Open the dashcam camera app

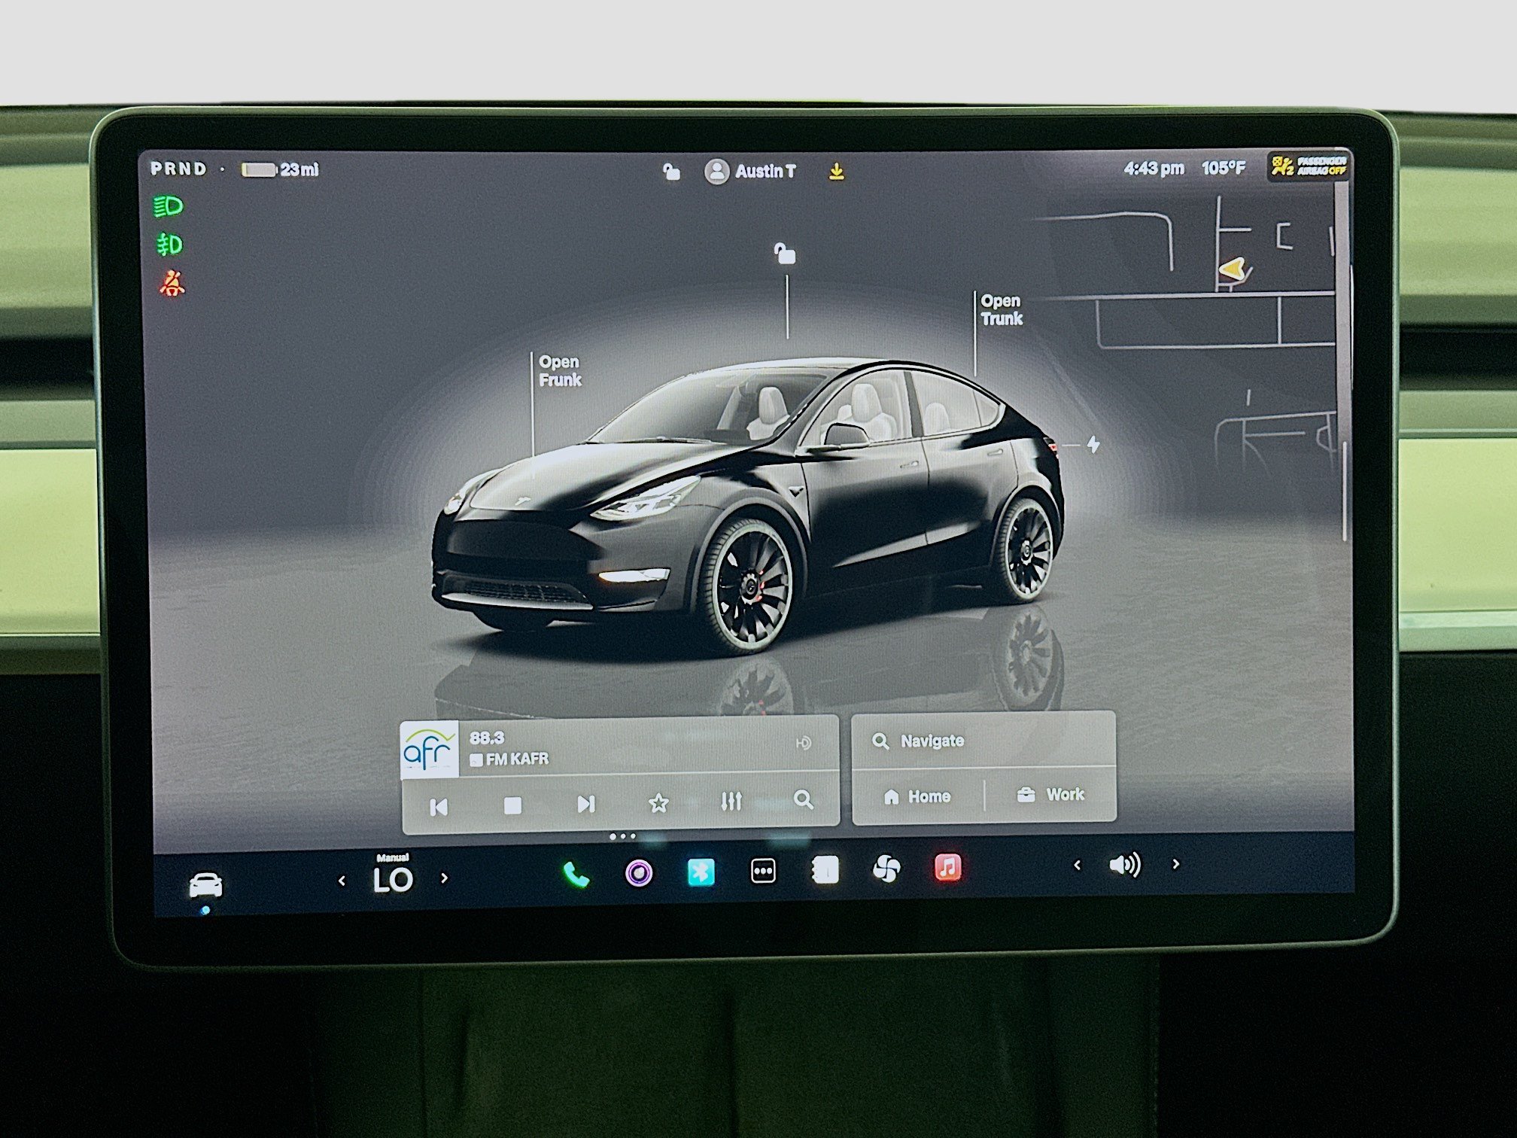tap(639, 873)
